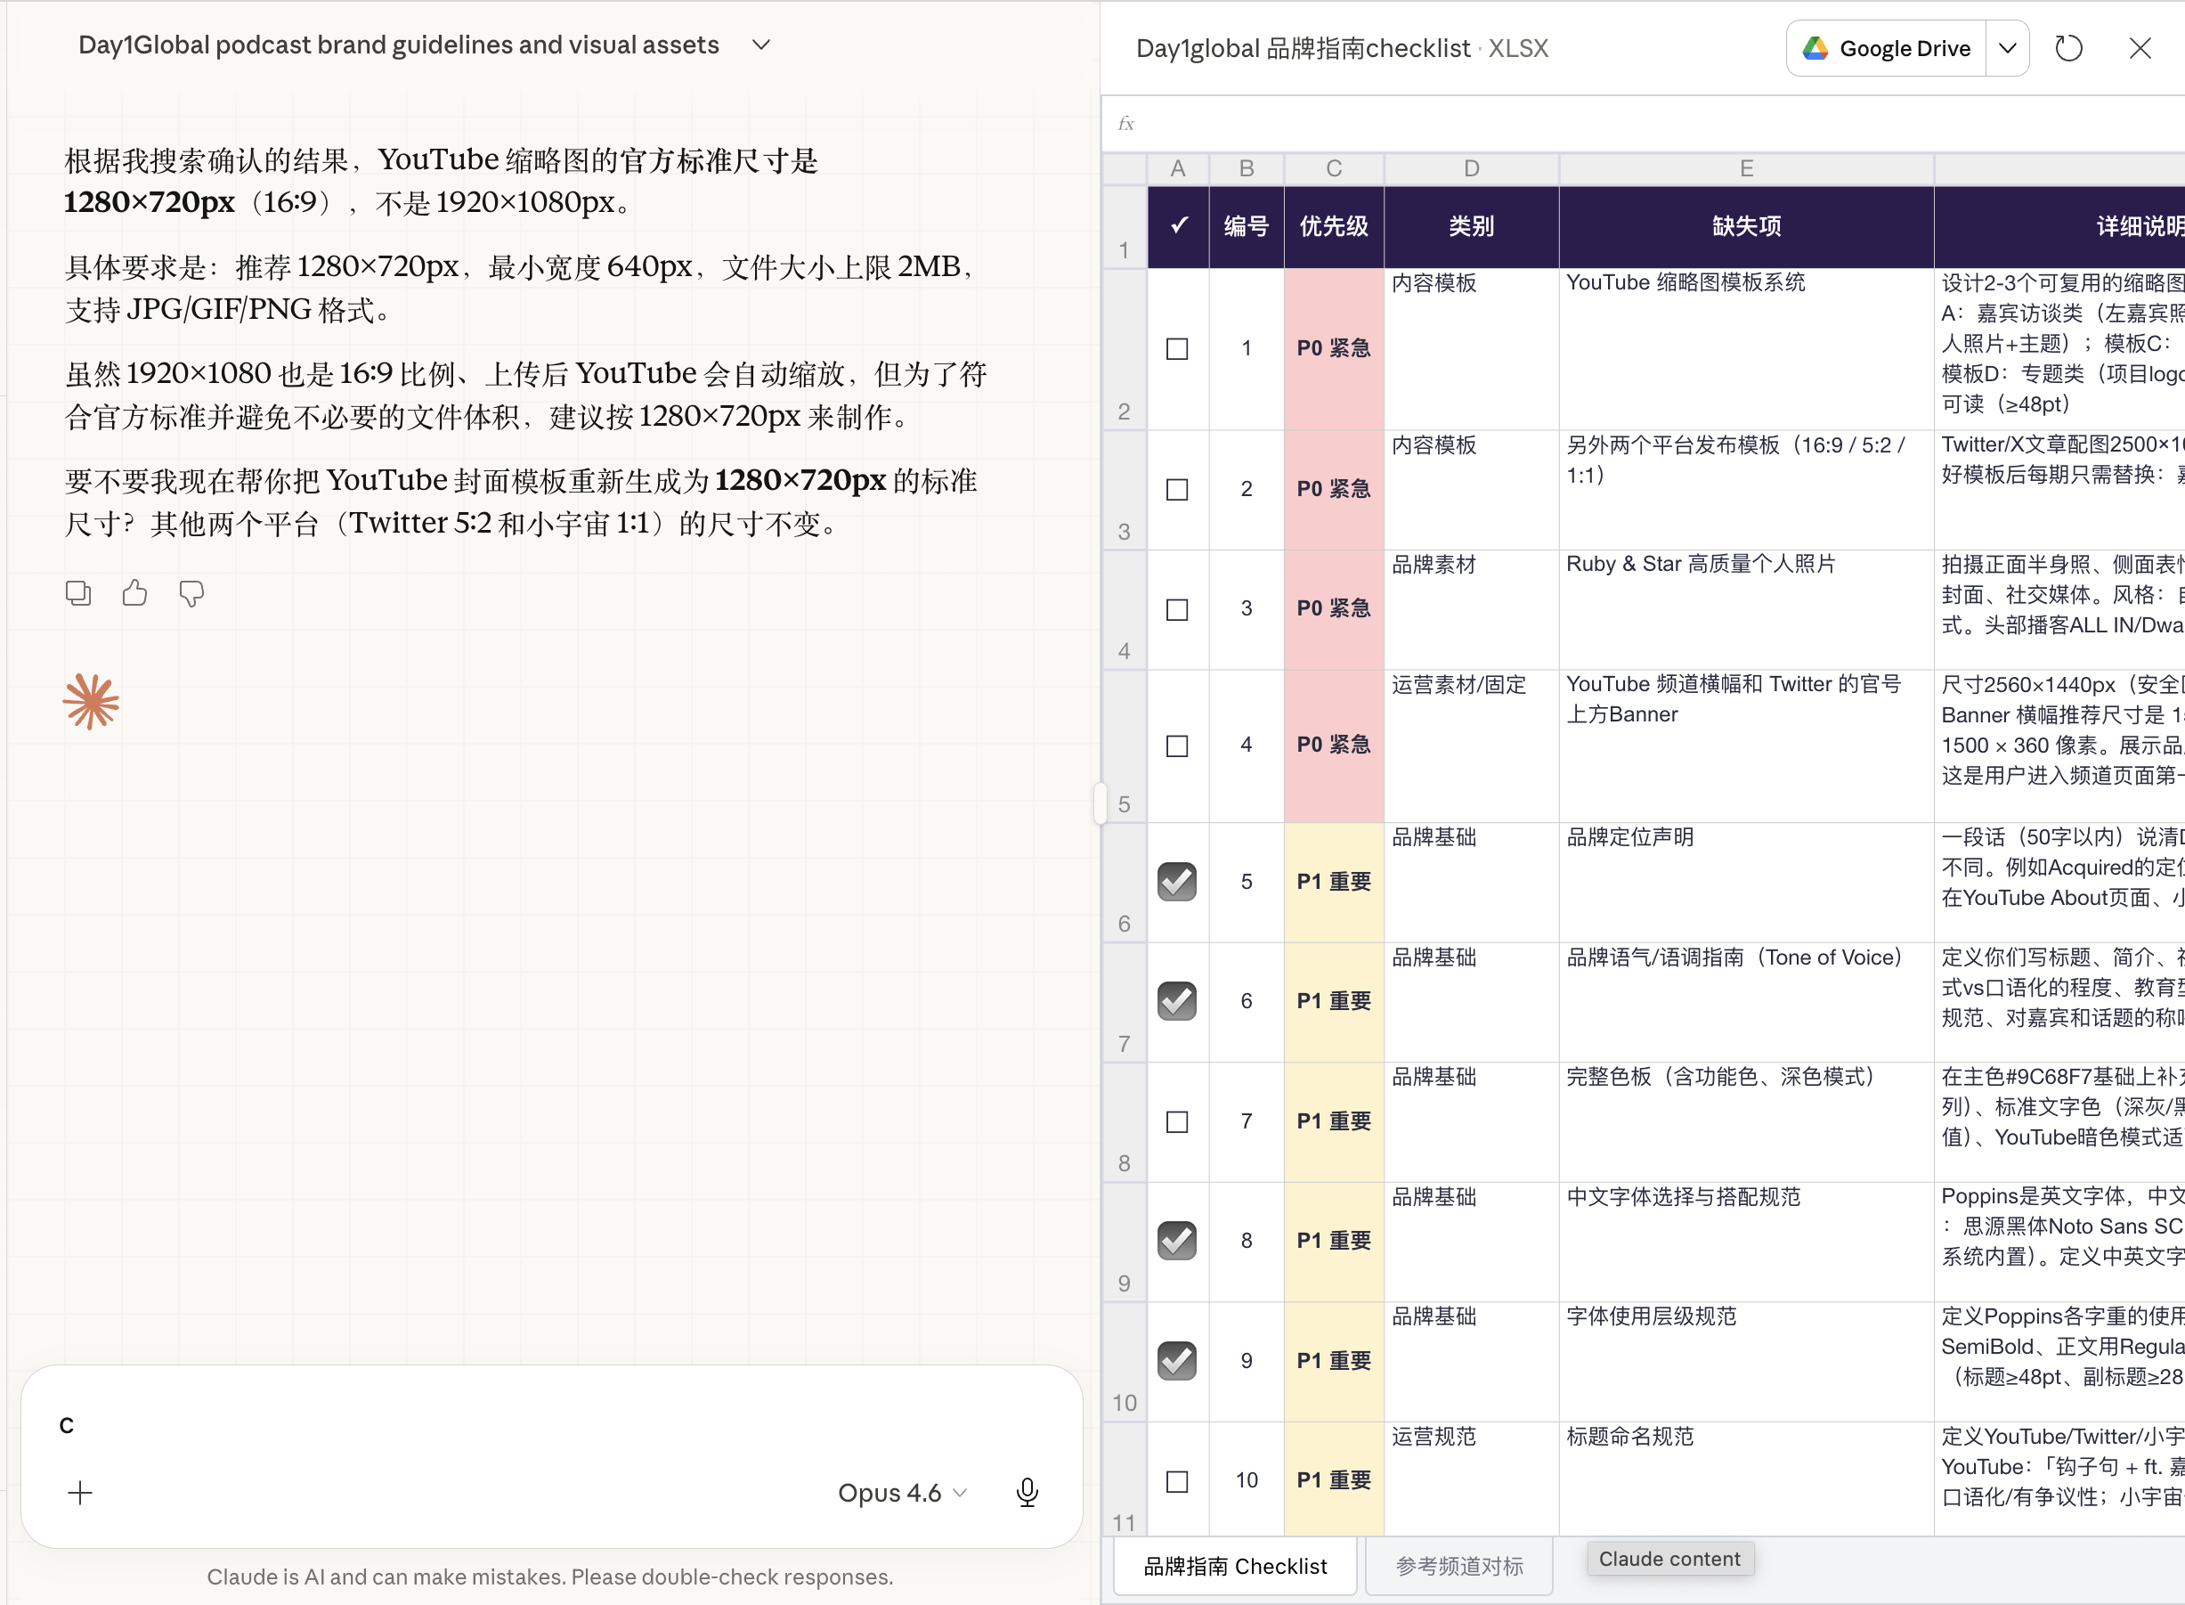Click the thumbs down feedback icon
Image resolution: width=2185 pixels, height=1605 pixels.
[x=191, y=592]
